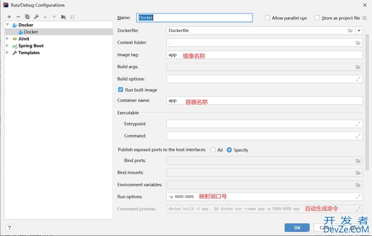
Task: Select the Docker child configuration item
Action: 31,32
